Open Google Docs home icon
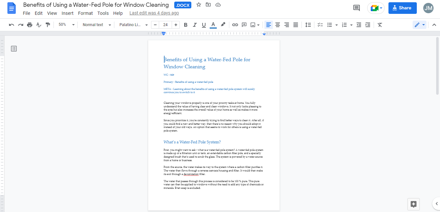The image size is (440, 212). pyautogui.click(x=12, y=8)
